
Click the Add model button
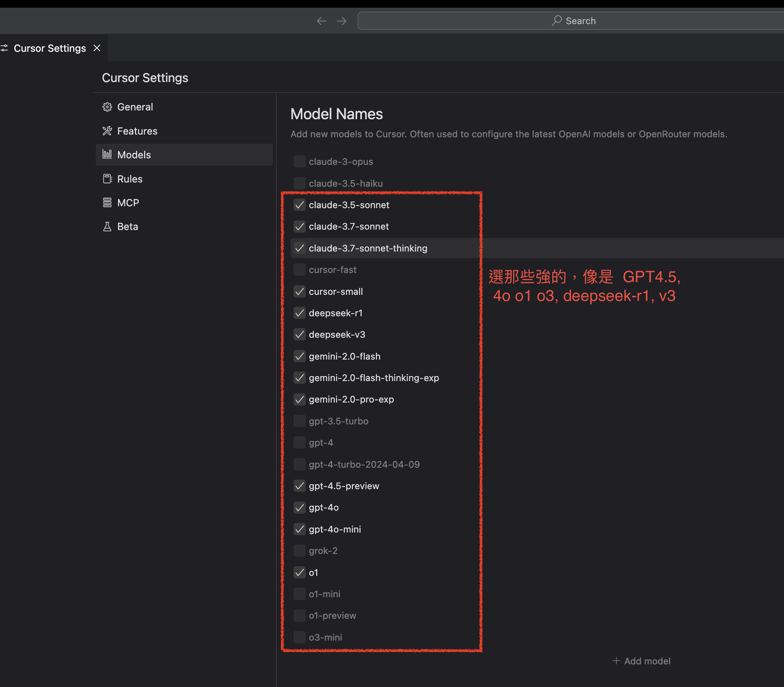coord(641,661)
